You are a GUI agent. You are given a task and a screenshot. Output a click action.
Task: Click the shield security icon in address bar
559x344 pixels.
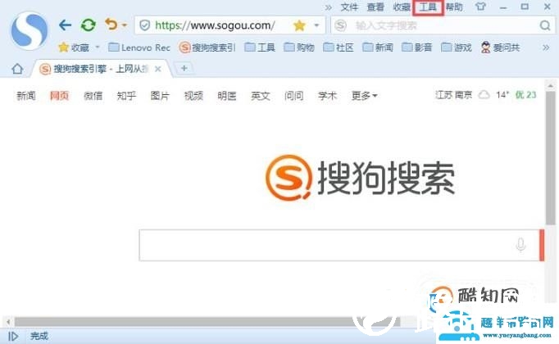[144, 25]
